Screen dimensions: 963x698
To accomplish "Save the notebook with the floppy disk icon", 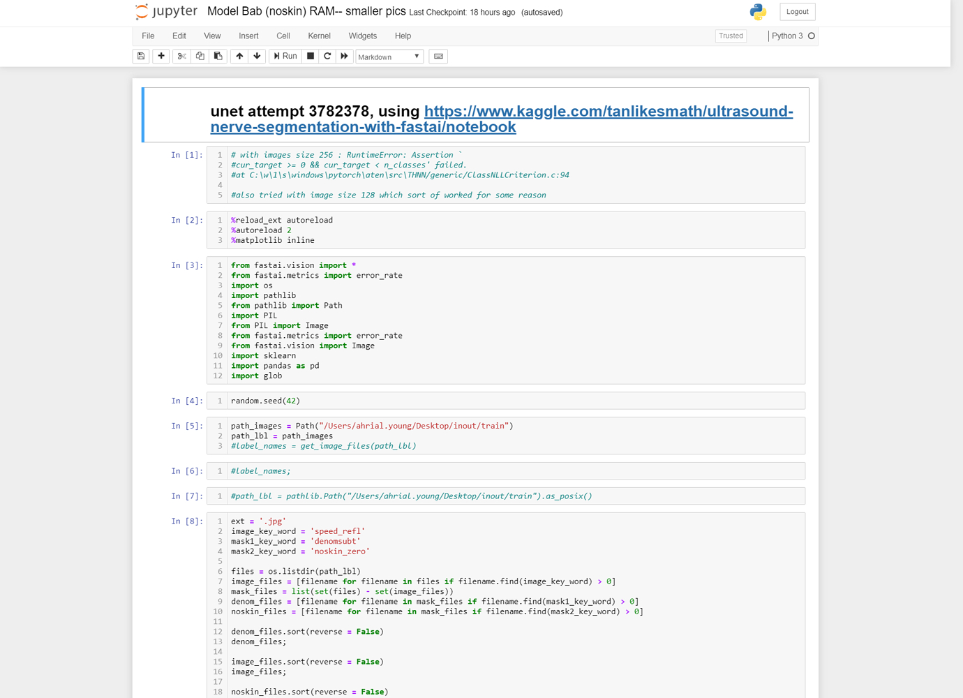I will (140, 56).
